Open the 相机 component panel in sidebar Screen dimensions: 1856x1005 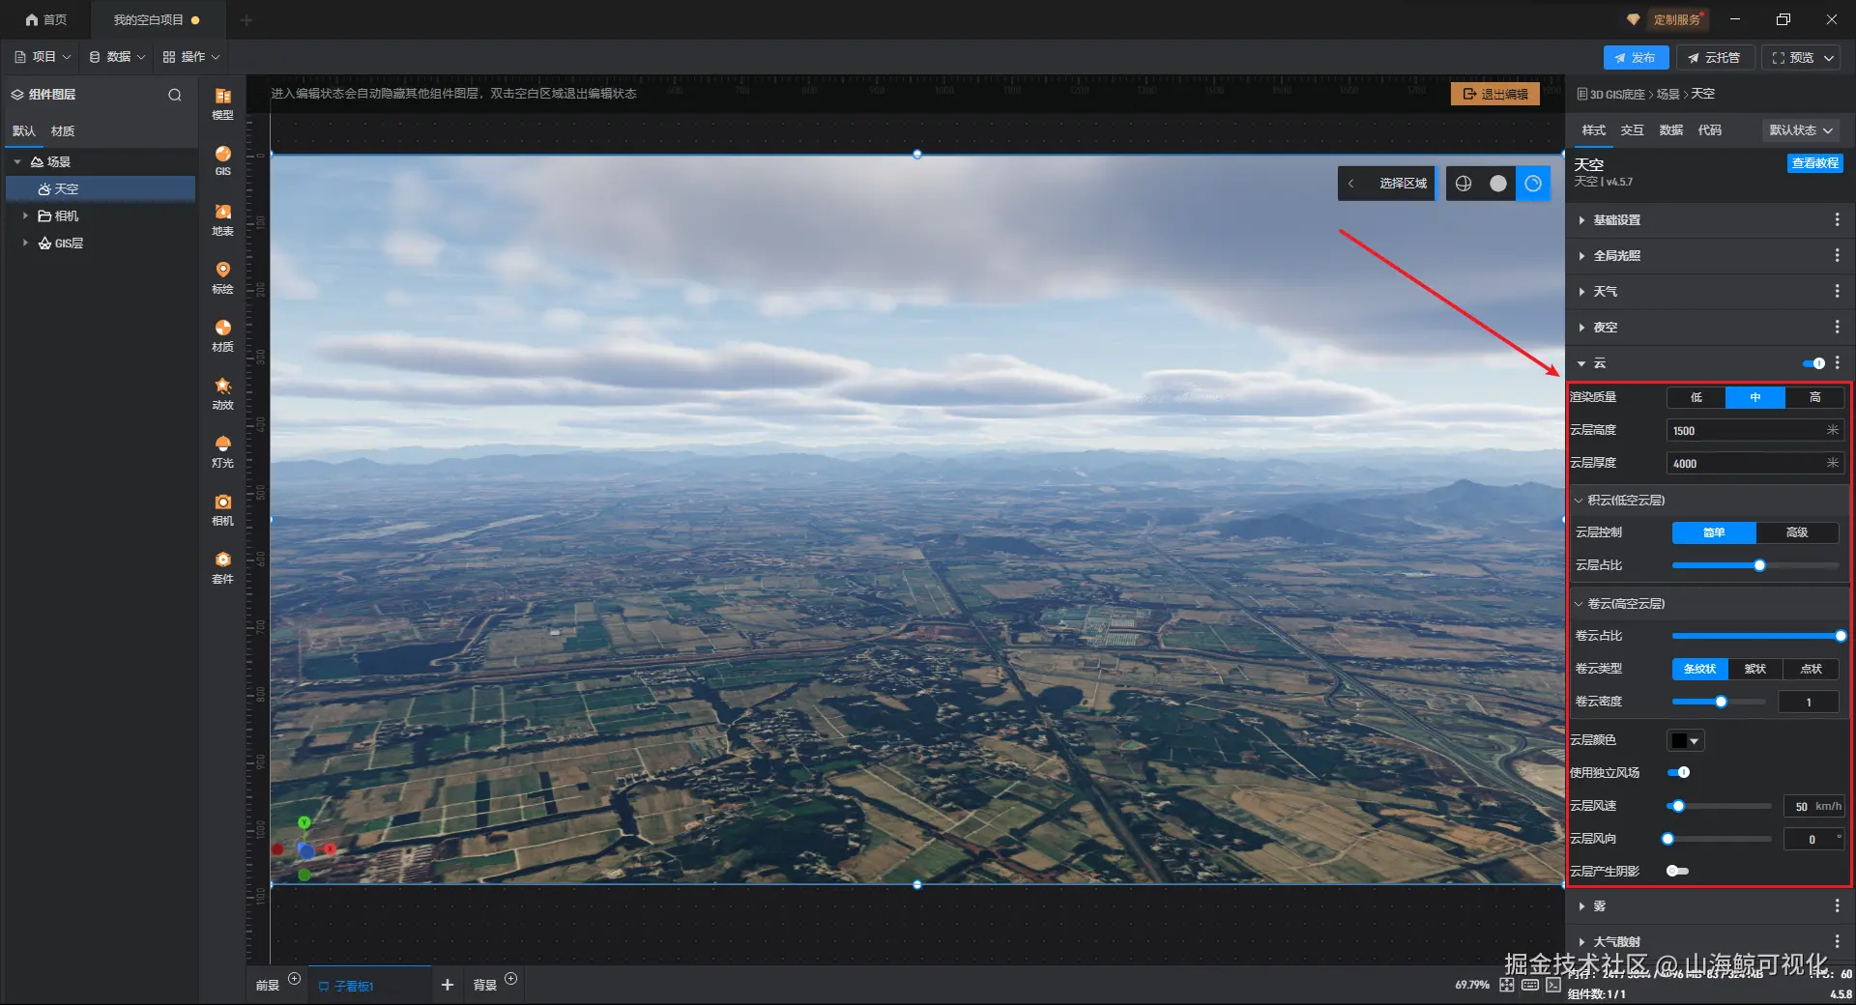pyautogui.click(x=222, y=509)
